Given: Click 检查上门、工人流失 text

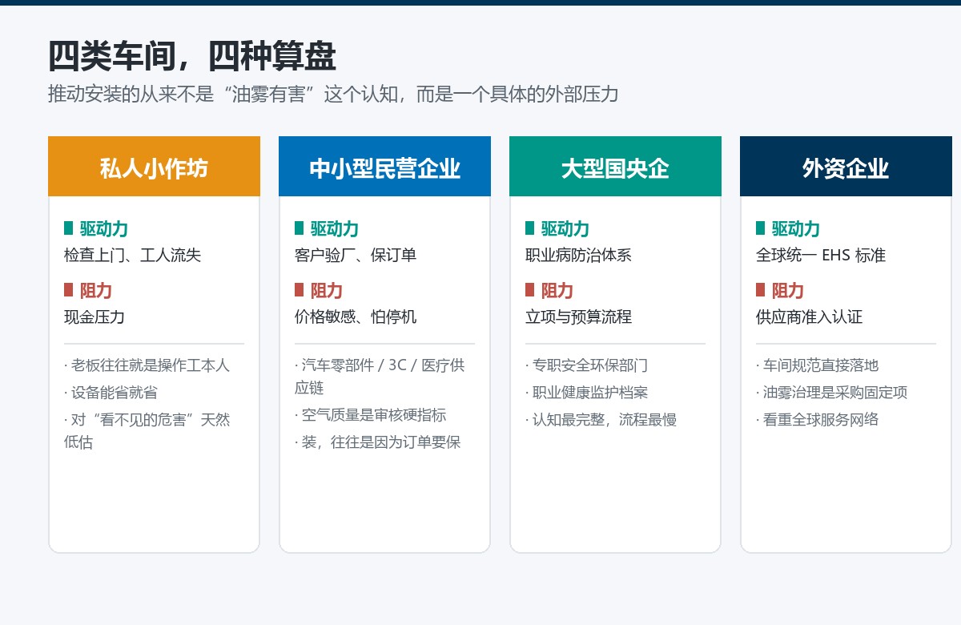Looking at the screenshot, I should [x=132, y=255].
